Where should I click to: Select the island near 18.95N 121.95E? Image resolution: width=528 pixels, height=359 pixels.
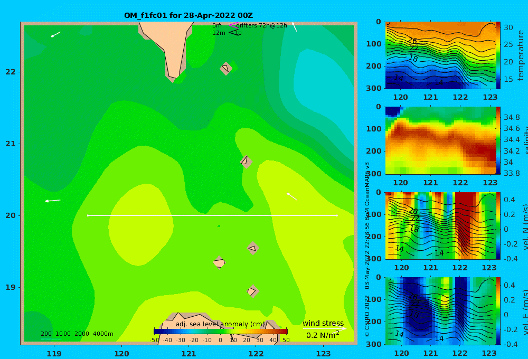click(x=252, y=291)
